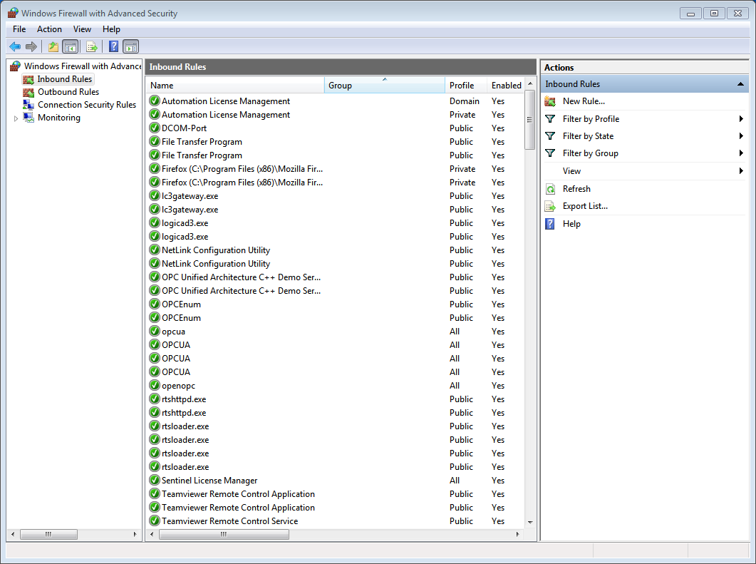Open the Action menu
756x564 pixels.
point(49,29)
